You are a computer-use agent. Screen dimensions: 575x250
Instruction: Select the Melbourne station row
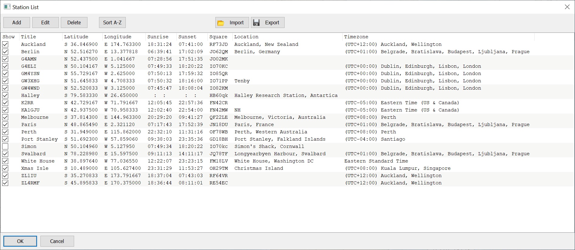tap(35, 117)
